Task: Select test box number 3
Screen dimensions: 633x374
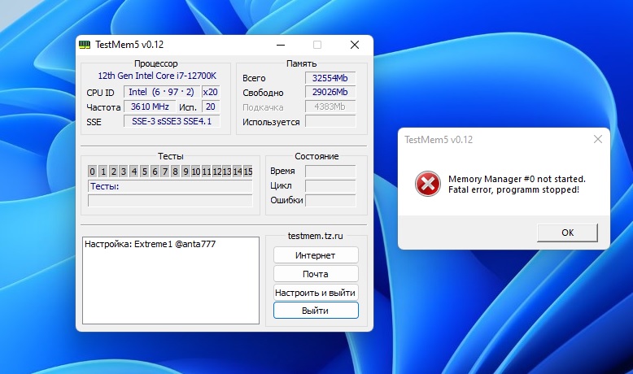Action: coord(124,172)
